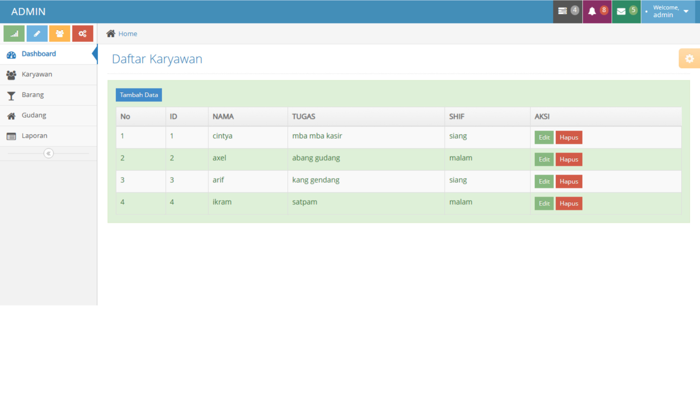Edit the axel employee row
This screenshot has width=700, height=393.
[544, 159]
